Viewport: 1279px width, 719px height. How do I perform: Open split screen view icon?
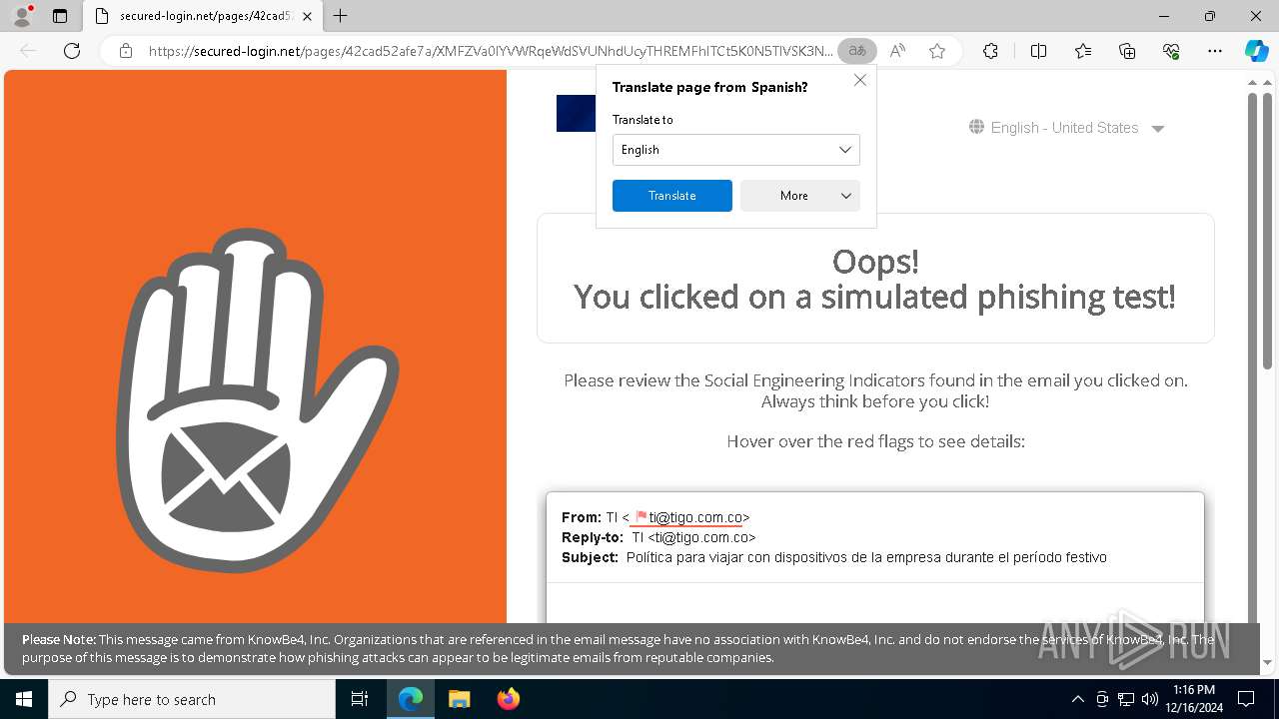(1038, 51)
